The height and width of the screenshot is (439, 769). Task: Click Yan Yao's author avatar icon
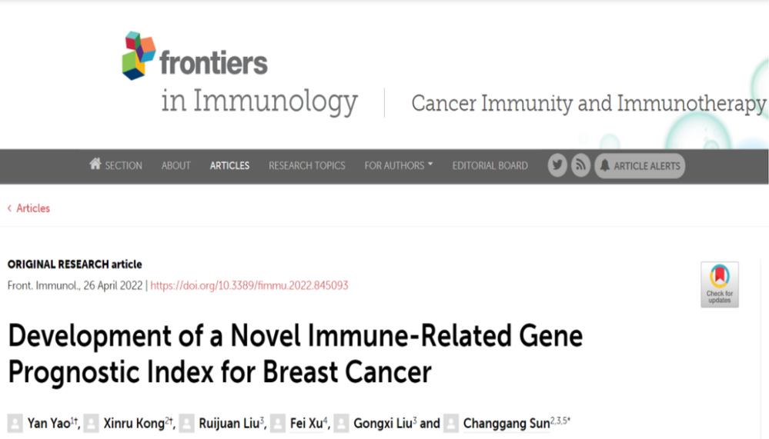15,424
